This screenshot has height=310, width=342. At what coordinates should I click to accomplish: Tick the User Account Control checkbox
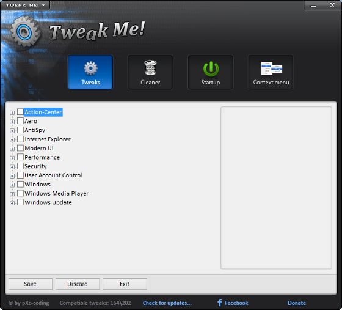pyautogui.click(x=20, y=175)
